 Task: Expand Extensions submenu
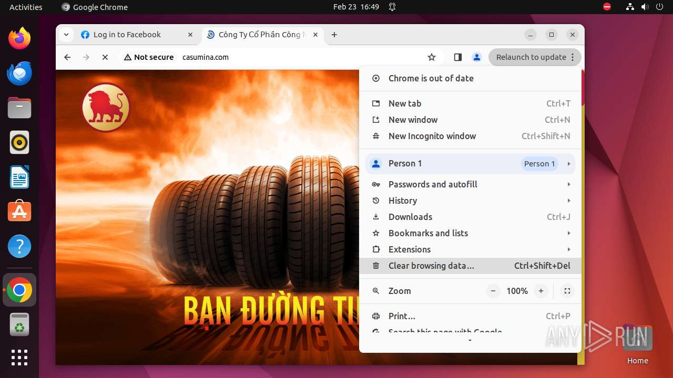pos(470,249)
